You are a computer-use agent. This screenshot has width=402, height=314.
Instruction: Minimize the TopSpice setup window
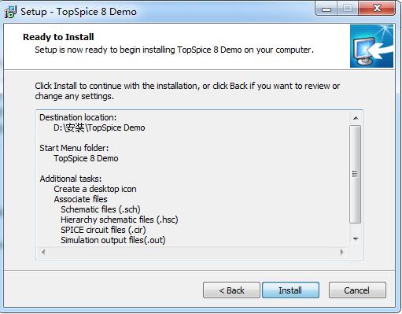click(326, 9)
